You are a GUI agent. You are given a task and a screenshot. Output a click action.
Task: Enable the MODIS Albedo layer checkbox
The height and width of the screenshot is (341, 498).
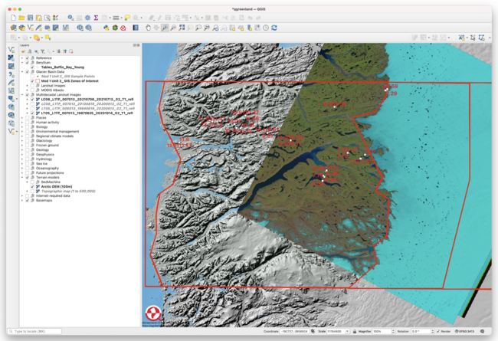tap(33, 90)
